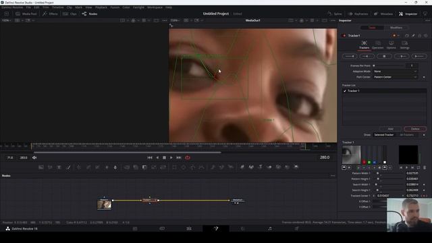Select the Options tab icon
This screenshot has width=432, height=243.
click(x=391, y=45)
